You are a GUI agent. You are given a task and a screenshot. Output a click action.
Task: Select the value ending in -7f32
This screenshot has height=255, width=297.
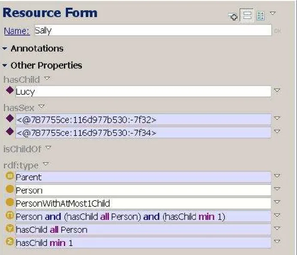(x=143, y=119)
